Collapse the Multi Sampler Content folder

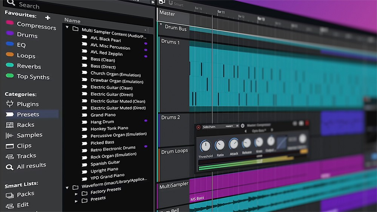click(x=67, y=27)
